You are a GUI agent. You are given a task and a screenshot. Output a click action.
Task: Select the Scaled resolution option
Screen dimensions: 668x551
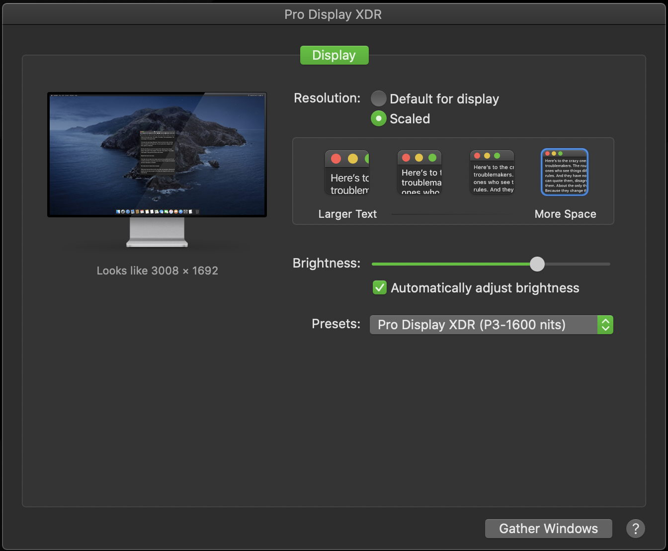pos(379,118)
